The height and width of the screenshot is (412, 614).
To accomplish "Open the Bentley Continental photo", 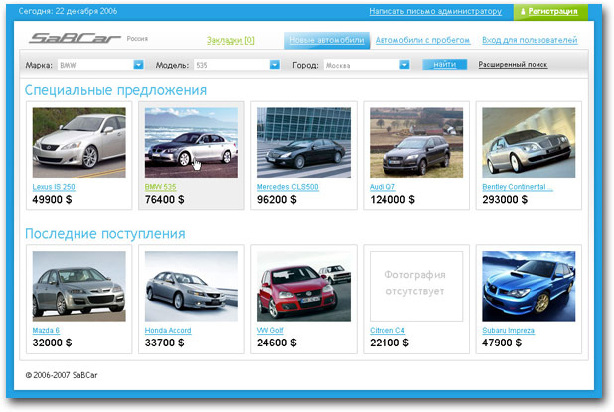I will [x=529, y=143].
